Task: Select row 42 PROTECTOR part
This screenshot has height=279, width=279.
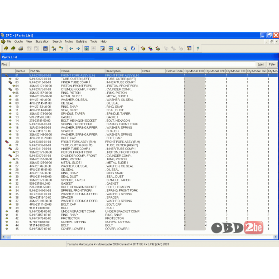Action: 139,218
